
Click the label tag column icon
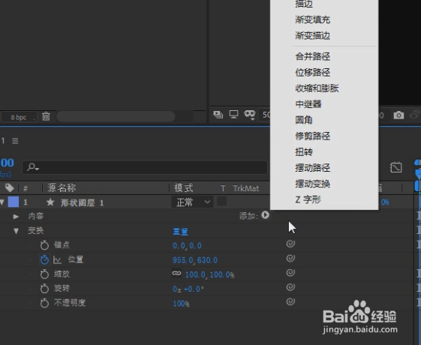[x=10, y=187]
